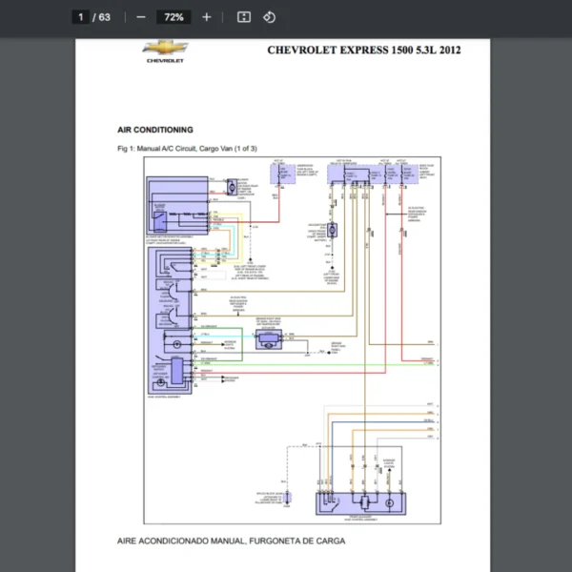572x572 pixels.
Task: Click the Fig 1 Manual A/C Circuit caption
Action: pyautogui.click(x=187, y=149)
